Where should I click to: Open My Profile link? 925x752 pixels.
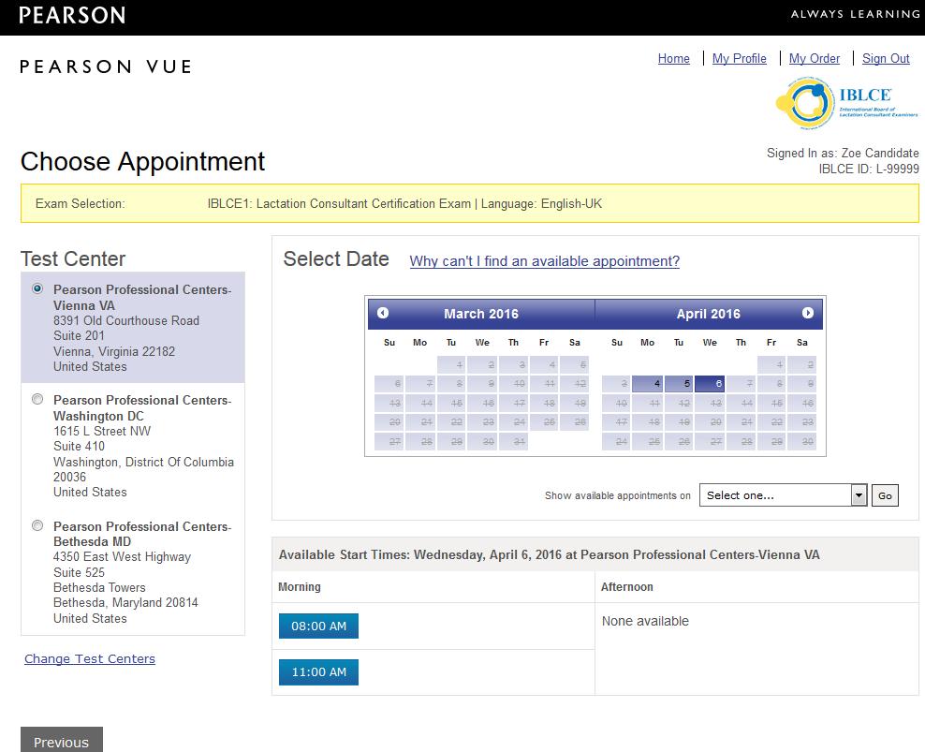pyautogui.click(x=740, y=58)
